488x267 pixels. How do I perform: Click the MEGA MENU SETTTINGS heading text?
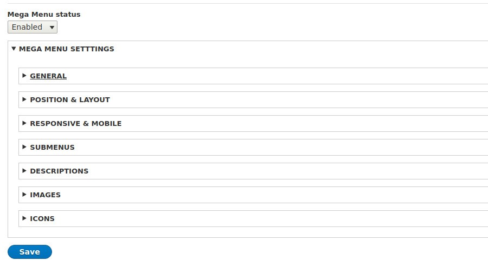(x=67, y=49)
